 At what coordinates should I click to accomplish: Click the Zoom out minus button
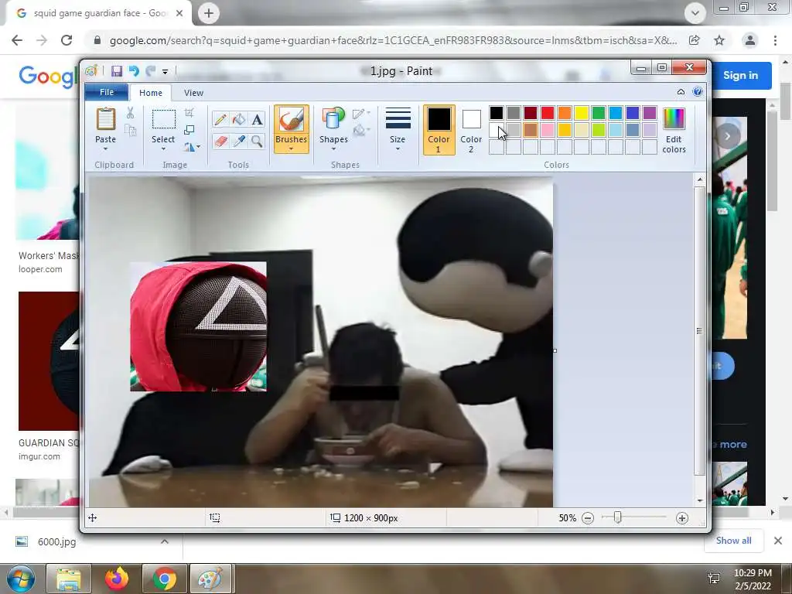[588, 517]
